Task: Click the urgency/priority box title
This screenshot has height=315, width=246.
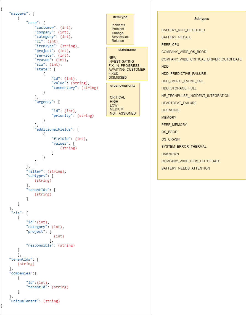Action: point(123,86)
